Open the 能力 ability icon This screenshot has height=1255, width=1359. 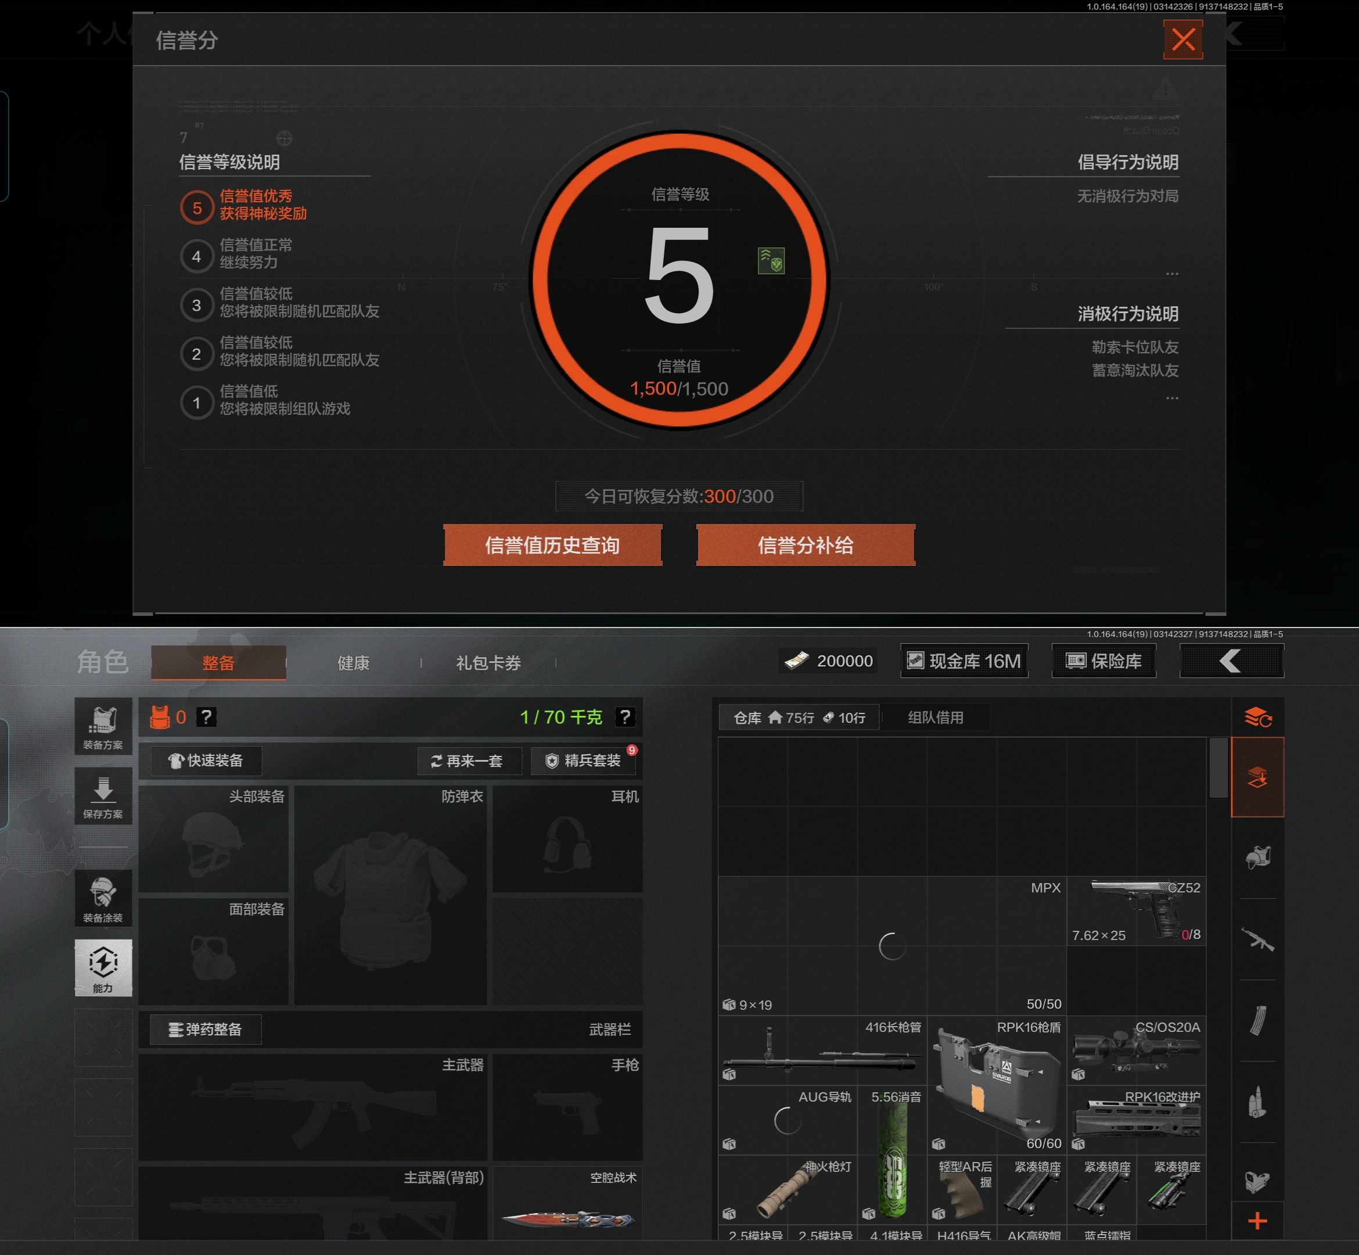(x=103, y=968)
